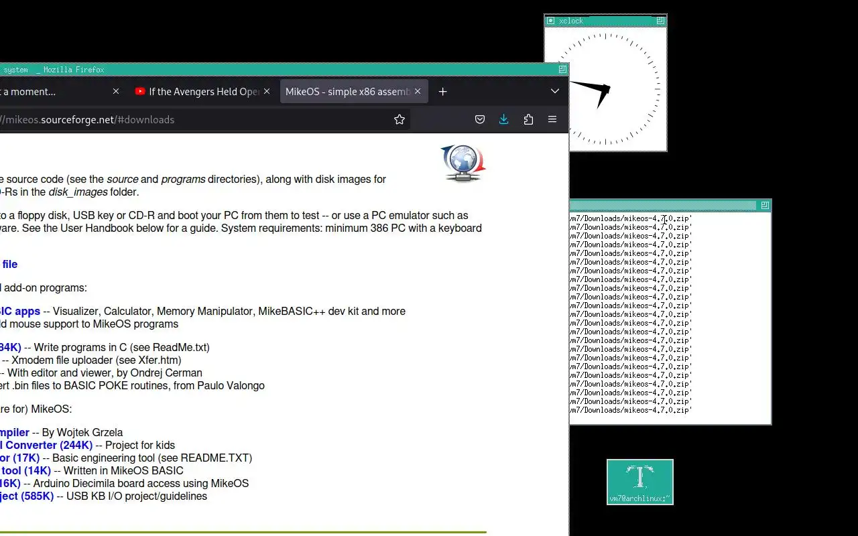Open the Firefox hamburger application menu
This screenshot has width=858, height=536.
tap(552, 119)
